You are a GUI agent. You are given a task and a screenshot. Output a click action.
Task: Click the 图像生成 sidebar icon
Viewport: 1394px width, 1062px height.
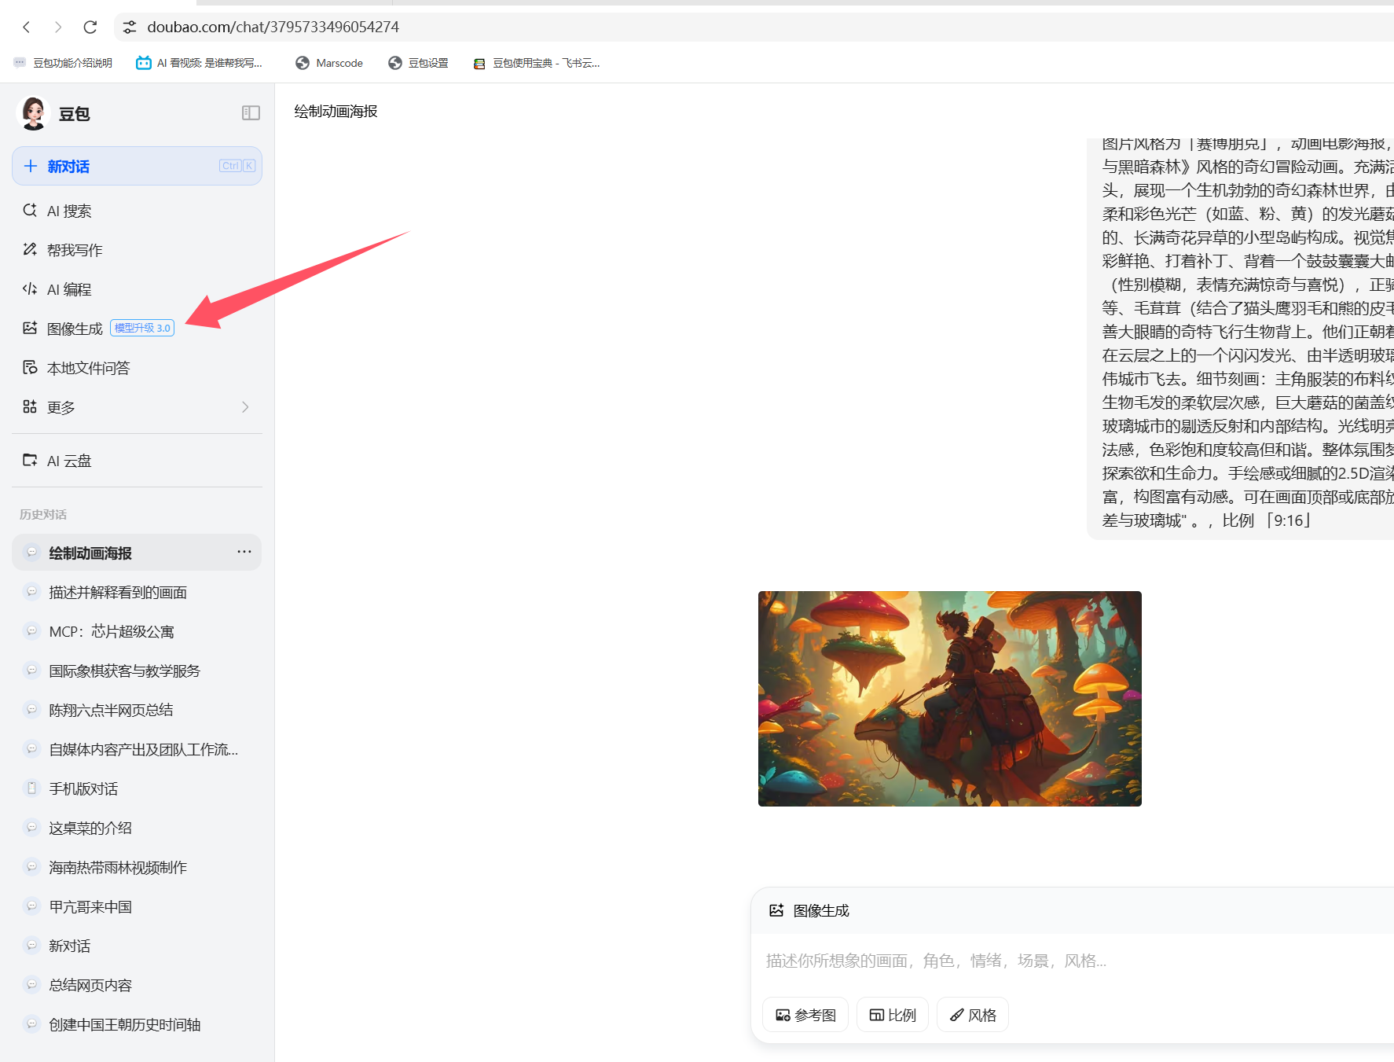tap(30, 329)
